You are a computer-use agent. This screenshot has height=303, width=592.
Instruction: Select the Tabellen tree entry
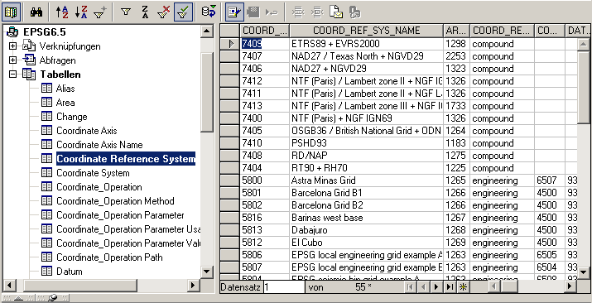click(x=60, y=75)
